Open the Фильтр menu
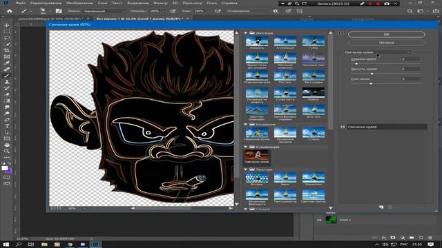Image resolution: width=442 pixels, height=248 pixels. point(160,3)
